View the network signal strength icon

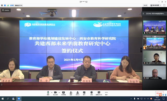pos(8,5)
